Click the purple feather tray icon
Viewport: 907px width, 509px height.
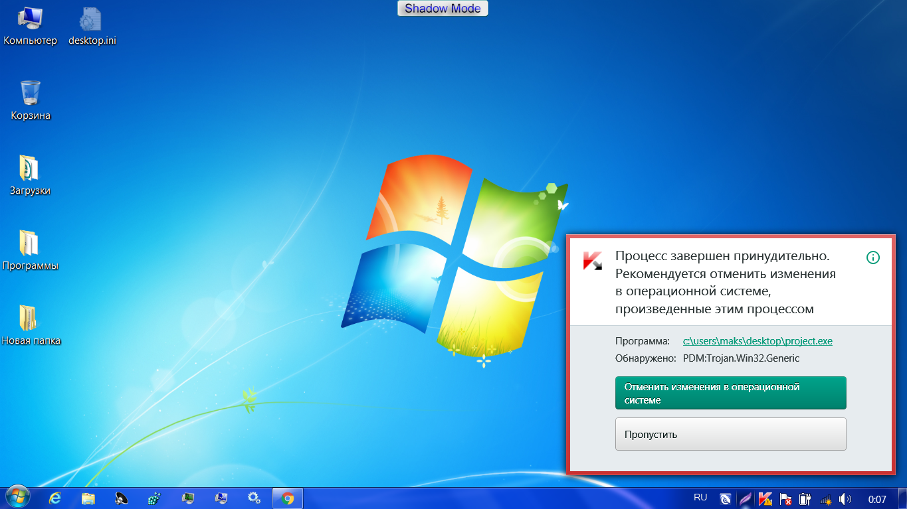[x=746, y=499]
